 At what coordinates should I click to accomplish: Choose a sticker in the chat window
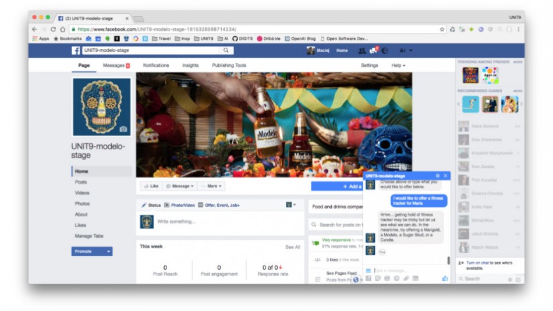378,278
